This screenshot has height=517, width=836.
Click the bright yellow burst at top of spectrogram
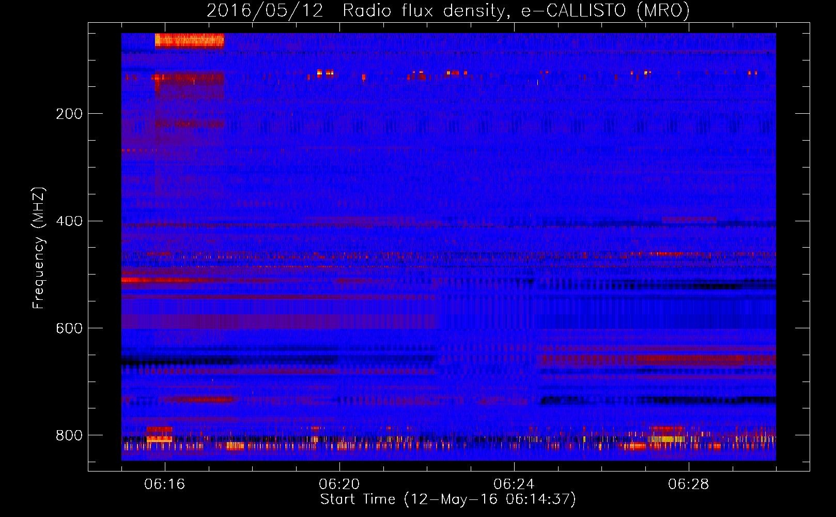(190, 40)
